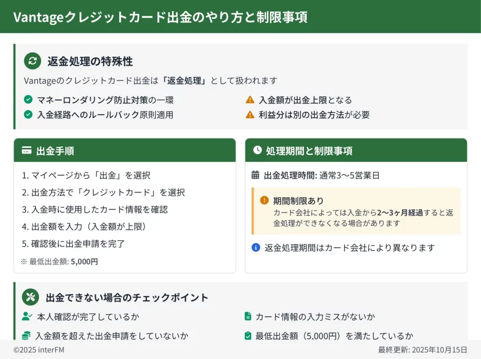Click the page title Vantageクレジットカード出金
This screenshot has width=481, height=359.
160,17
